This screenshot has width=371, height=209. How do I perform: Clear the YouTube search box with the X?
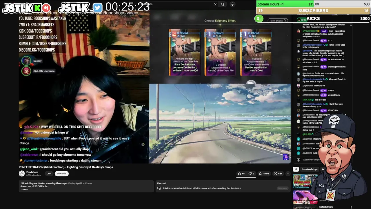click(x=215, y=4)
